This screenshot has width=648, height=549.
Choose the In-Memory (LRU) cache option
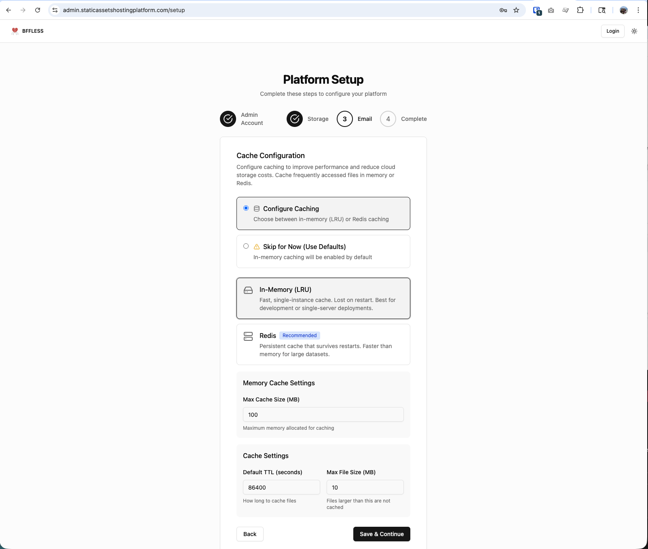point(323,298)
